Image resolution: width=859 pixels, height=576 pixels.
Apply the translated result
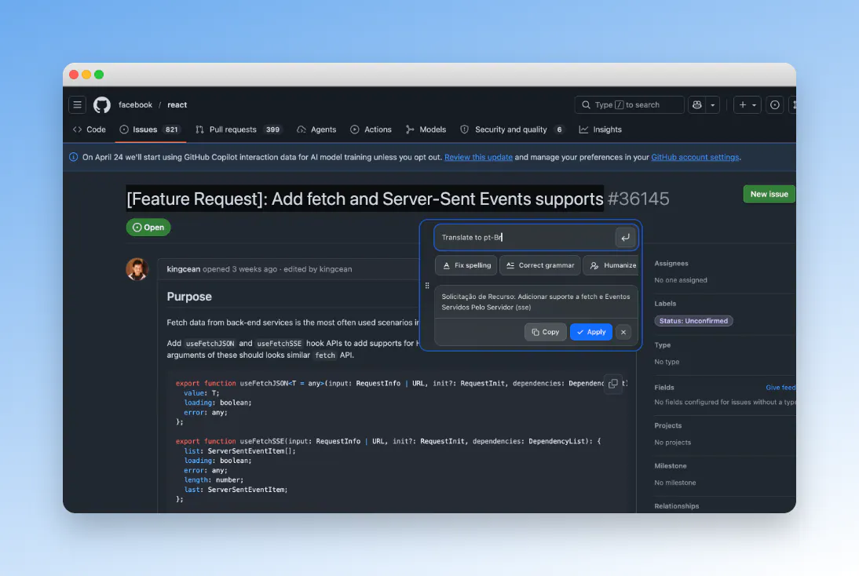590,332
